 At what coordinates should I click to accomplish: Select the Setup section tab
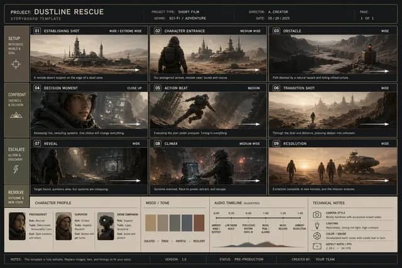17,53
